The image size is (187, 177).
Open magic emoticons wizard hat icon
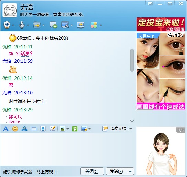(x=24, y=129)
